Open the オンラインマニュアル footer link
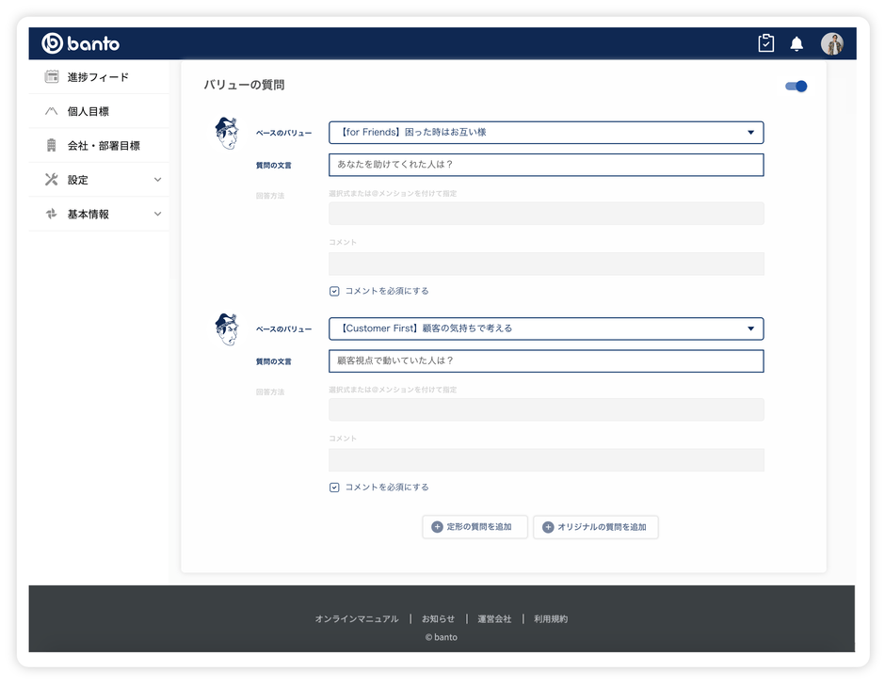885x688 pixels. coord(357,619)
